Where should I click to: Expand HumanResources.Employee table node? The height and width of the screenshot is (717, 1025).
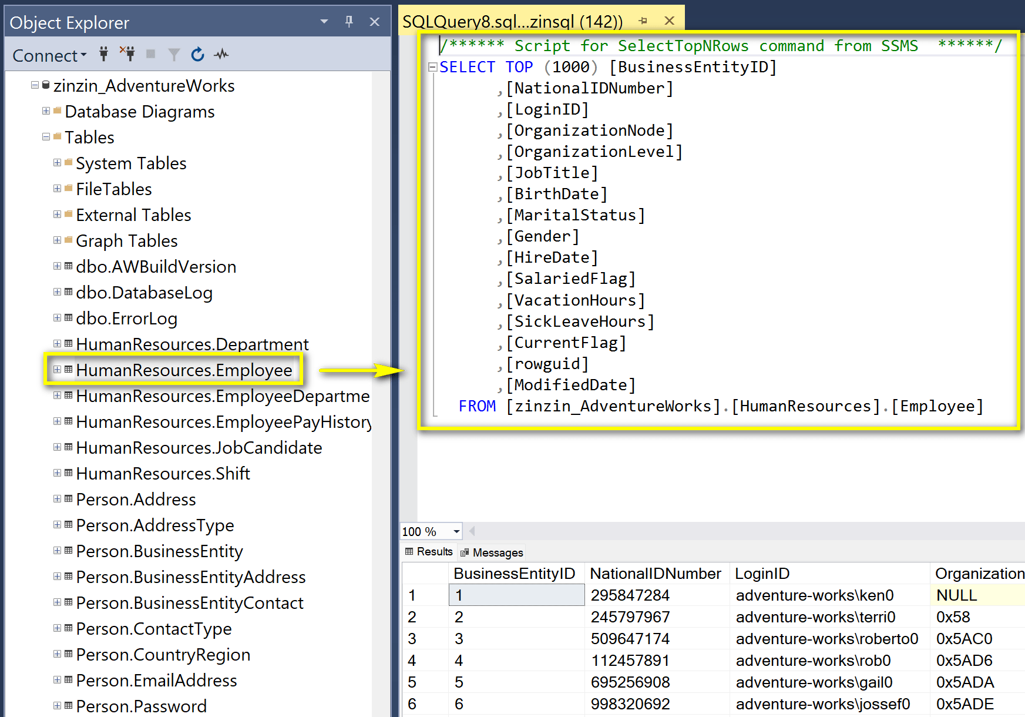point(57,370)
